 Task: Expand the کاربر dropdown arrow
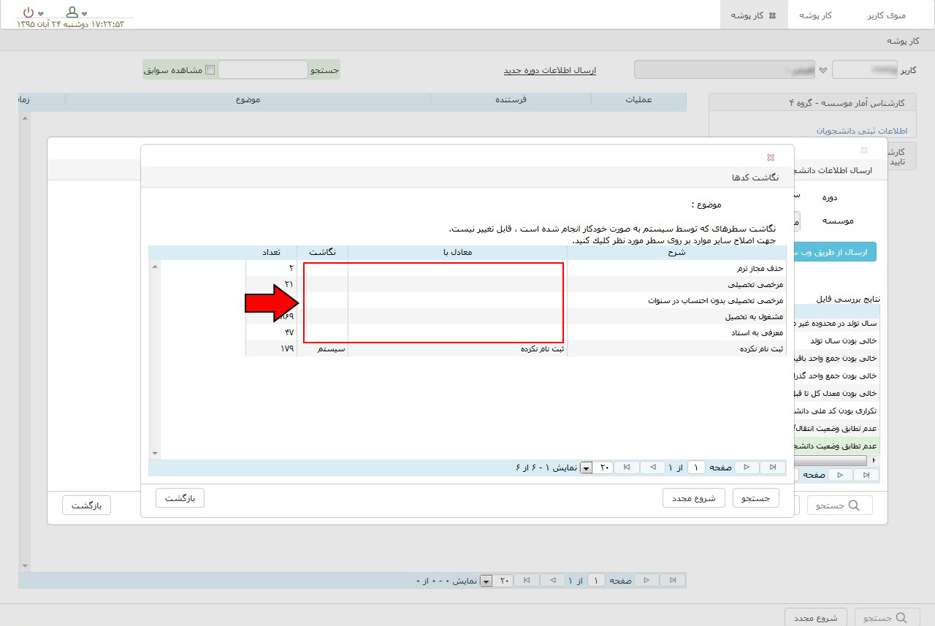[823, 70]
